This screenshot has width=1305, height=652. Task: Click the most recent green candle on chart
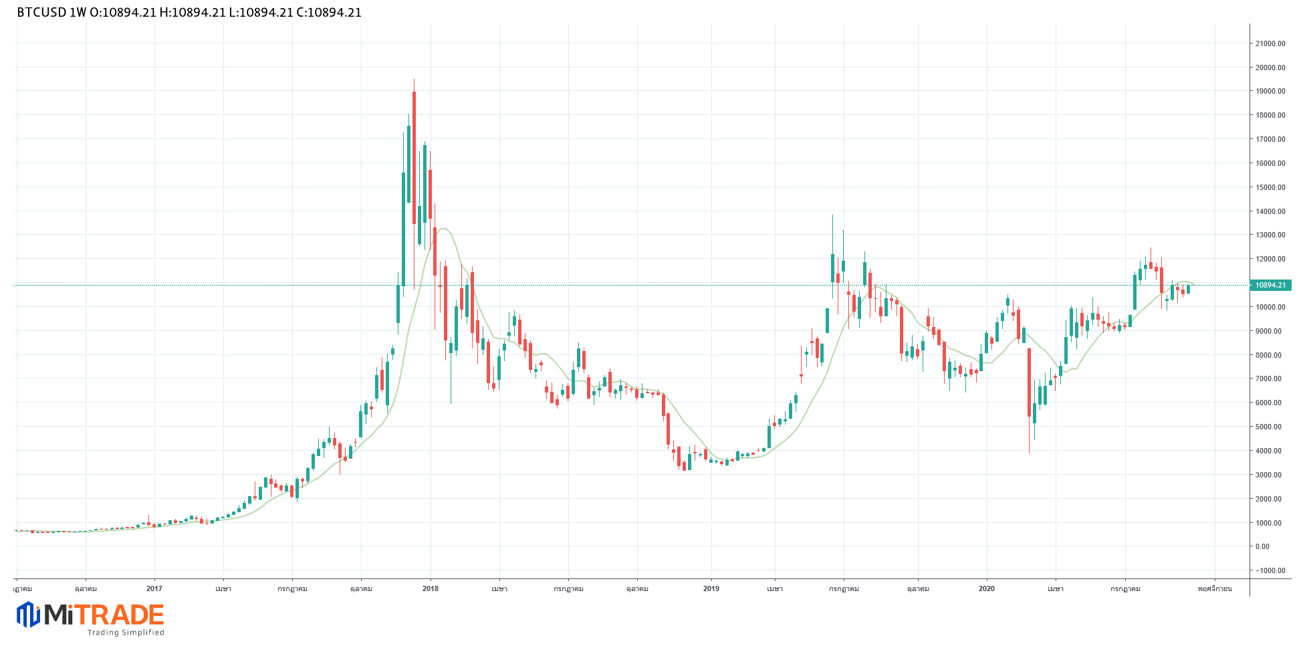[x=1188, y=290]
